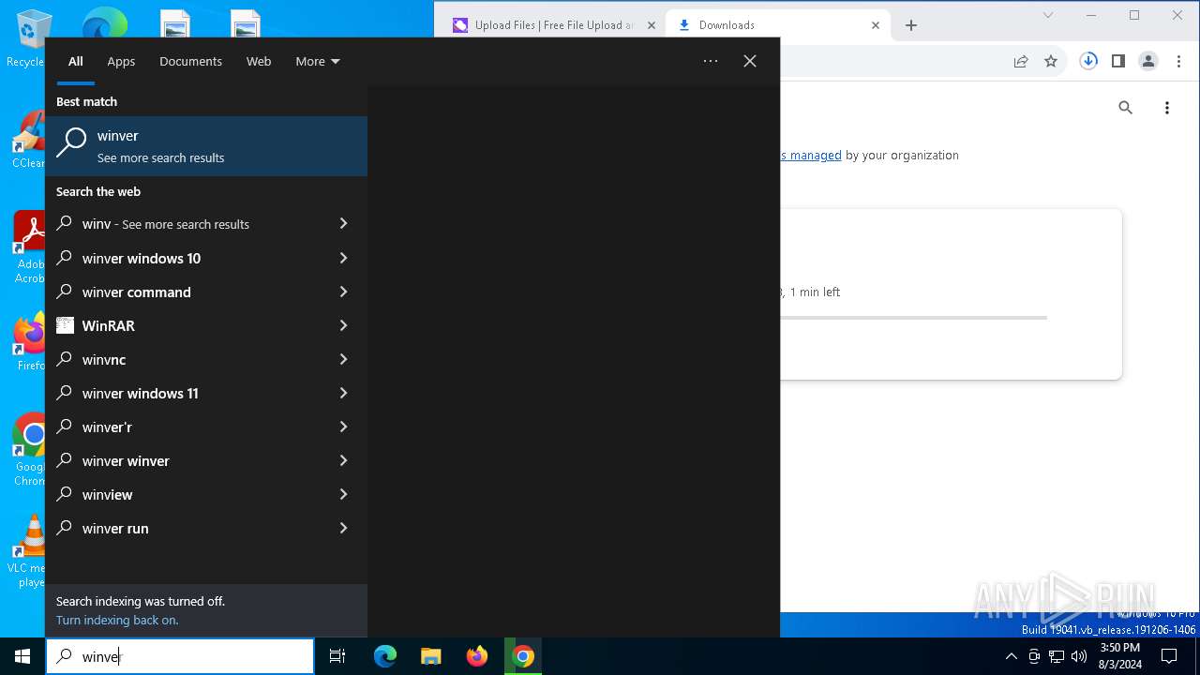Switch to Chrome on the taskbar
The height and width of the screenshot is (675, 1200).
click(x=523, y=656)
